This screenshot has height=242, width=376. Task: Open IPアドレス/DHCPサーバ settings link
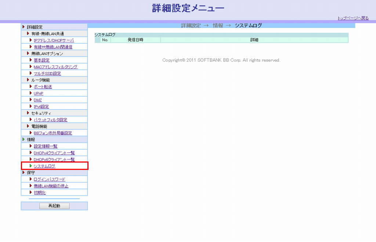point(54,40)
